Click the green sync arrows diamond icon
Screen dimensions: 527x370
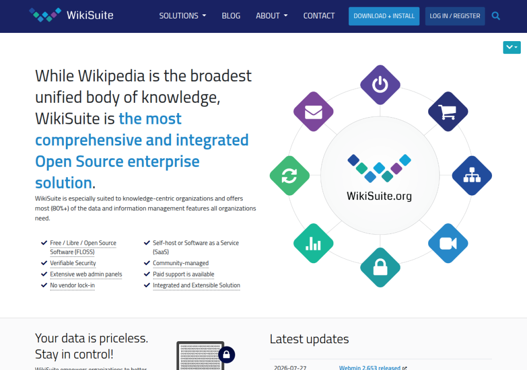tap(289, 176)
